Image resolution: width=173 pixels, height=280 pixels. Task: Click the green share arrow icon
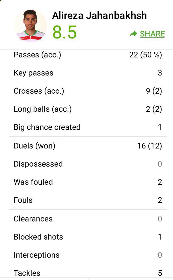133,34
